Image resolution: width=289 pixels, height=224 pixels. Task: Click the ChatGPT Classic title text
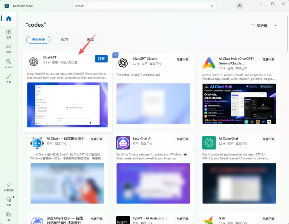pyautogui.click(x=145, y=59)
